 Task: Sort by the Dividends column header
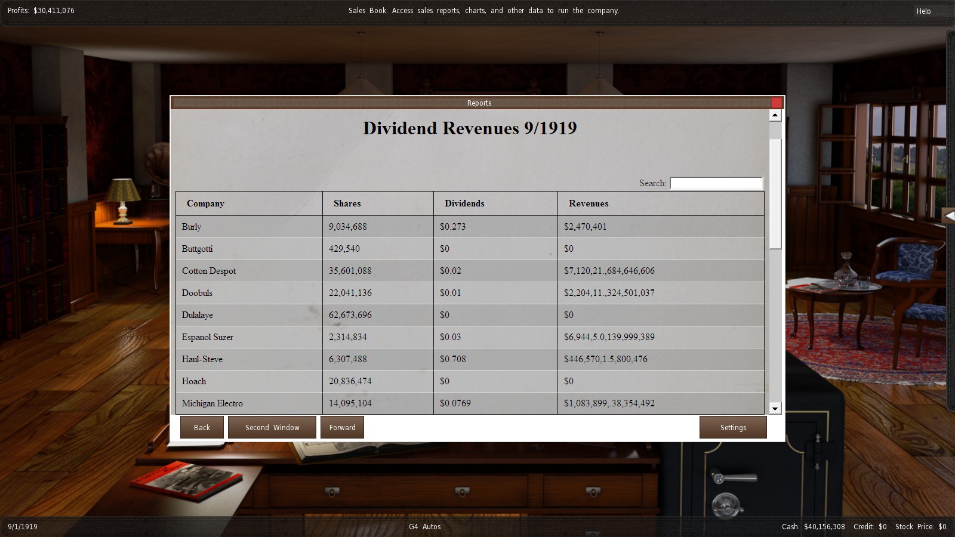coord(464,203)
